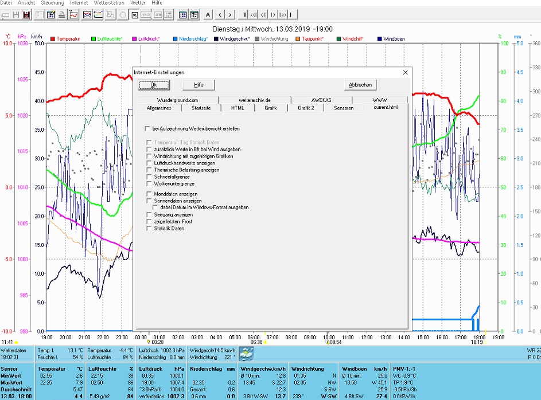This screenshot has width=541, height=400.
Task: Click the 'Abbrechen' button
Action: tap(360, 85)
